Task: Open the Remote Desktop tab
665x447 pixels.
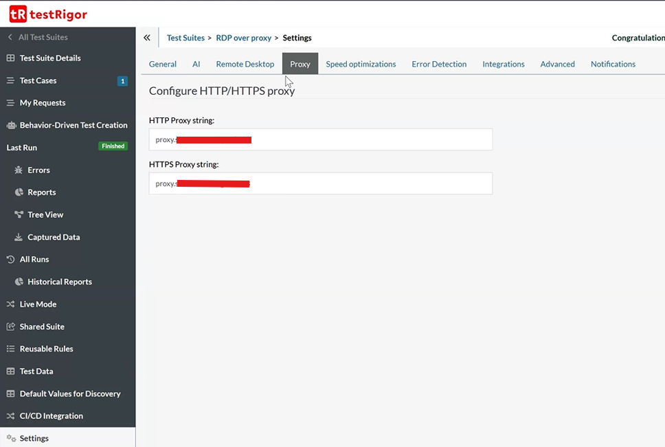Action: [245, 64]
